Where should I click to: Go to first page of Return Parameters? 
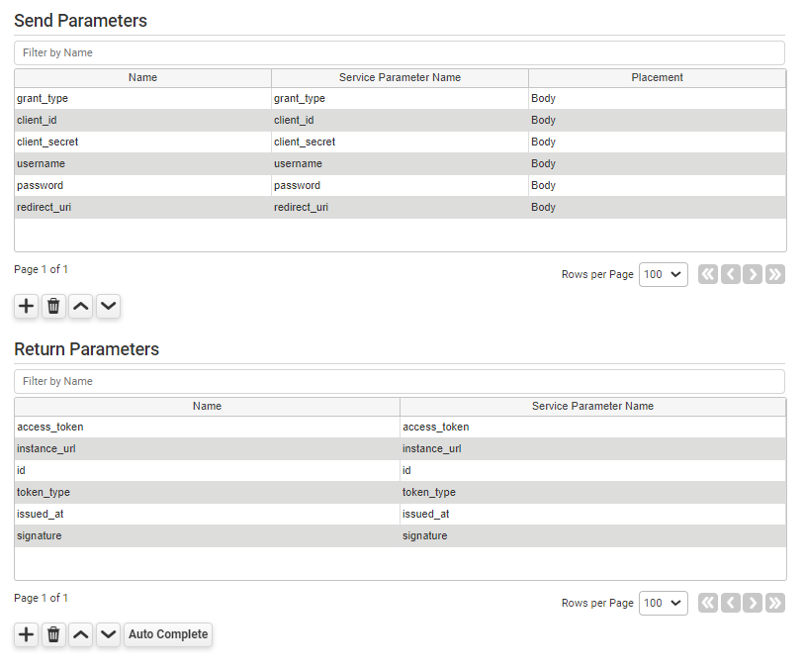pyautogui.click(x=708, y=603)
